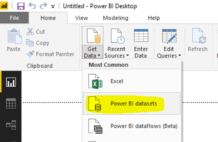This screenshot has width=218, height=142.
Task: Click the Cut scissors button
Action: 36,32
